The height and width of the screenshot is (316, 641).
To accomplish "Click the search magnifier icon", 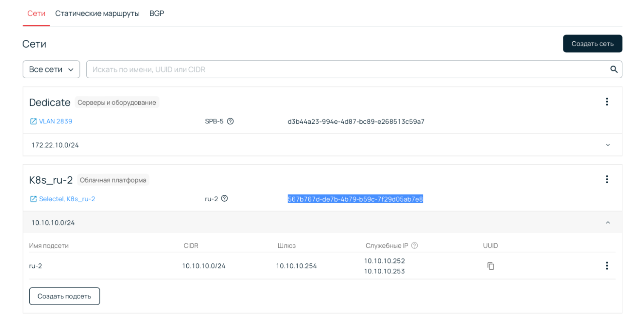I will [x=614, y=69].
